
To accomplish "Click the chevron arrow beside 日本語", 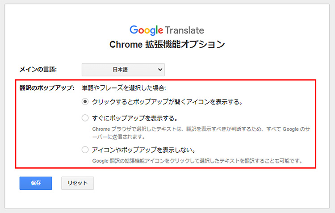I will (x=160, y=70).
